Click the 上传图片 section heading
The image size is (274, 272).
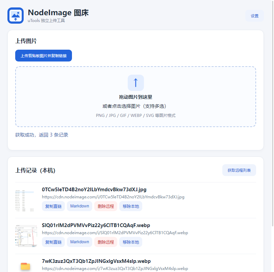26,41
